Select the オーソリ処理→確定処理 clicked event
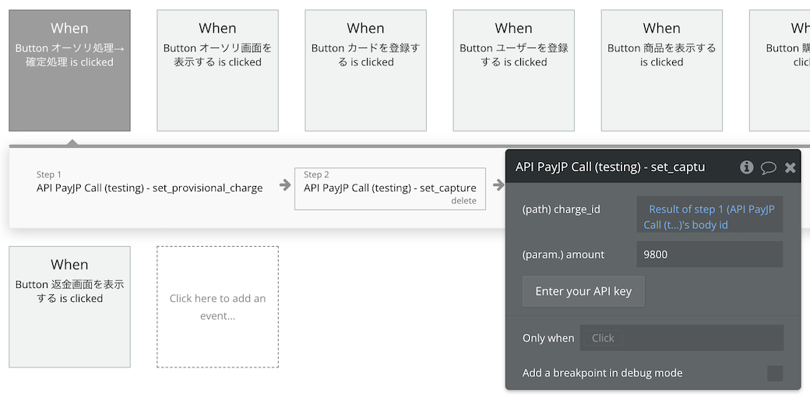This screenshot has height=397, width=810. 70,70
